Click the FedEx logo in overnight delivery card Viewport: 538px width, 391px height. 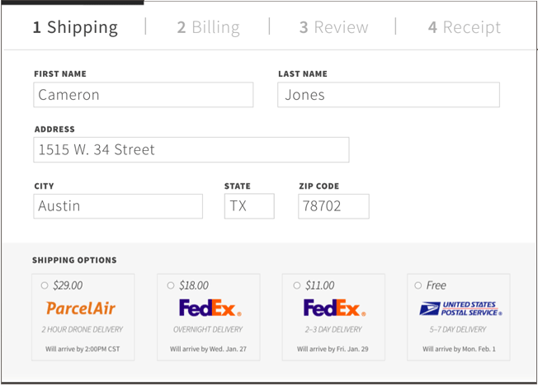pyautogui.click(x=210, y=308)
